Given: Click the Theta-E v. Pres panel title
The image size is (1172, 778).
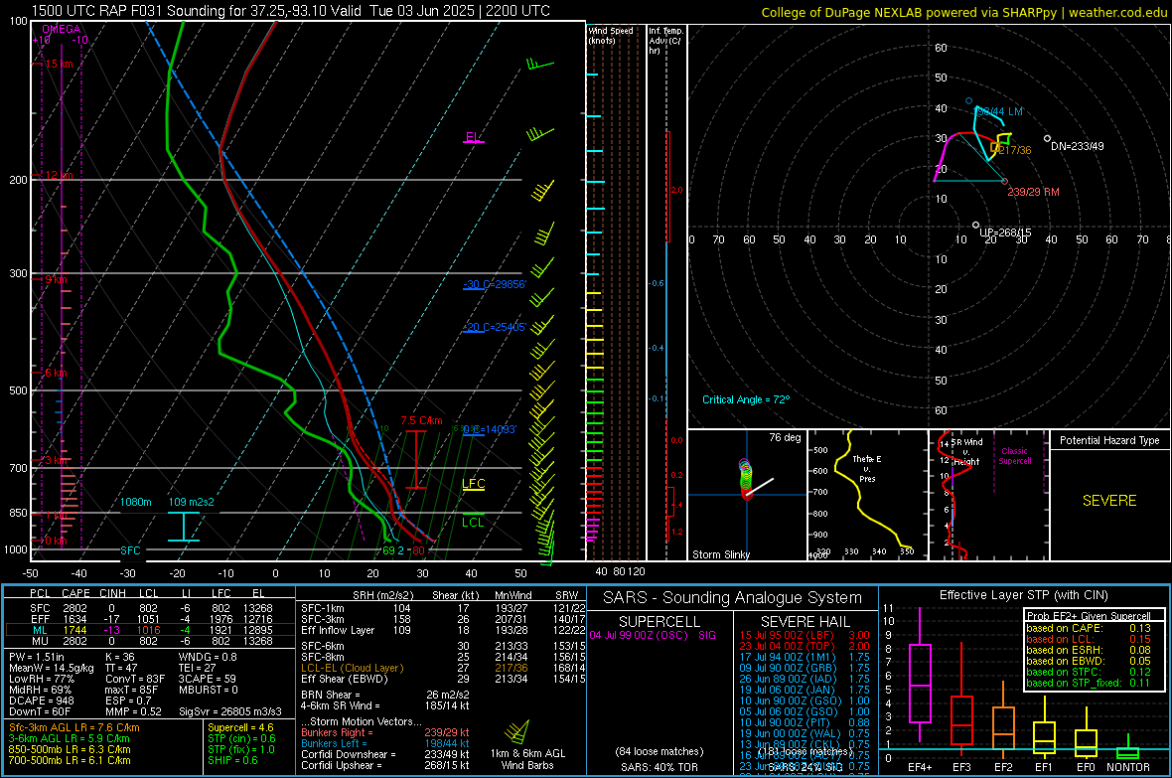Looking at the screenshot, I should point(867,468).
